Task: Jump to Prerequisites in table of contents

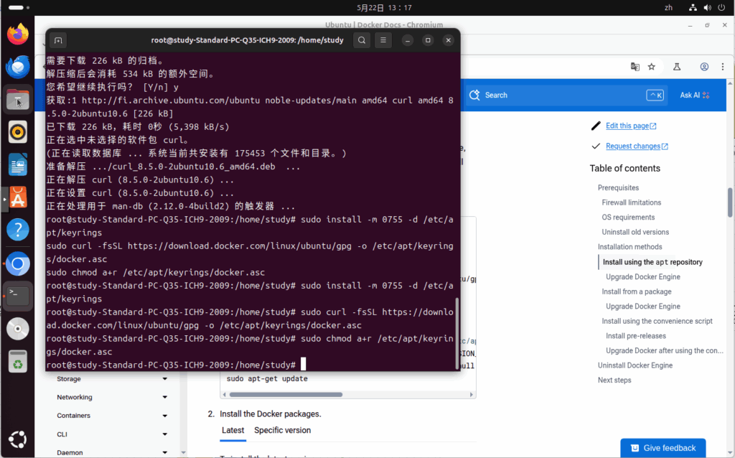Action: coord(618,187)
